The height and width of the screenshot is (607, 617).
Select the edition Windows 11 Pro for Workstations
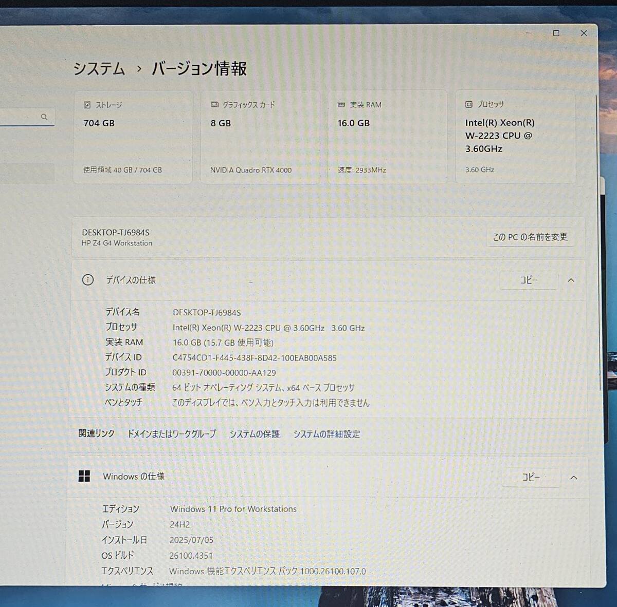233,509
